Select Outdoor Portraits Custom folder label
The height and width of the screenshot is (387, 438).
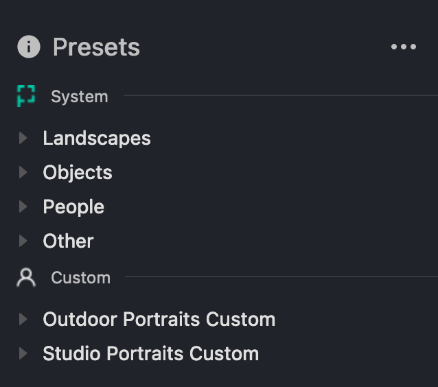159,319
